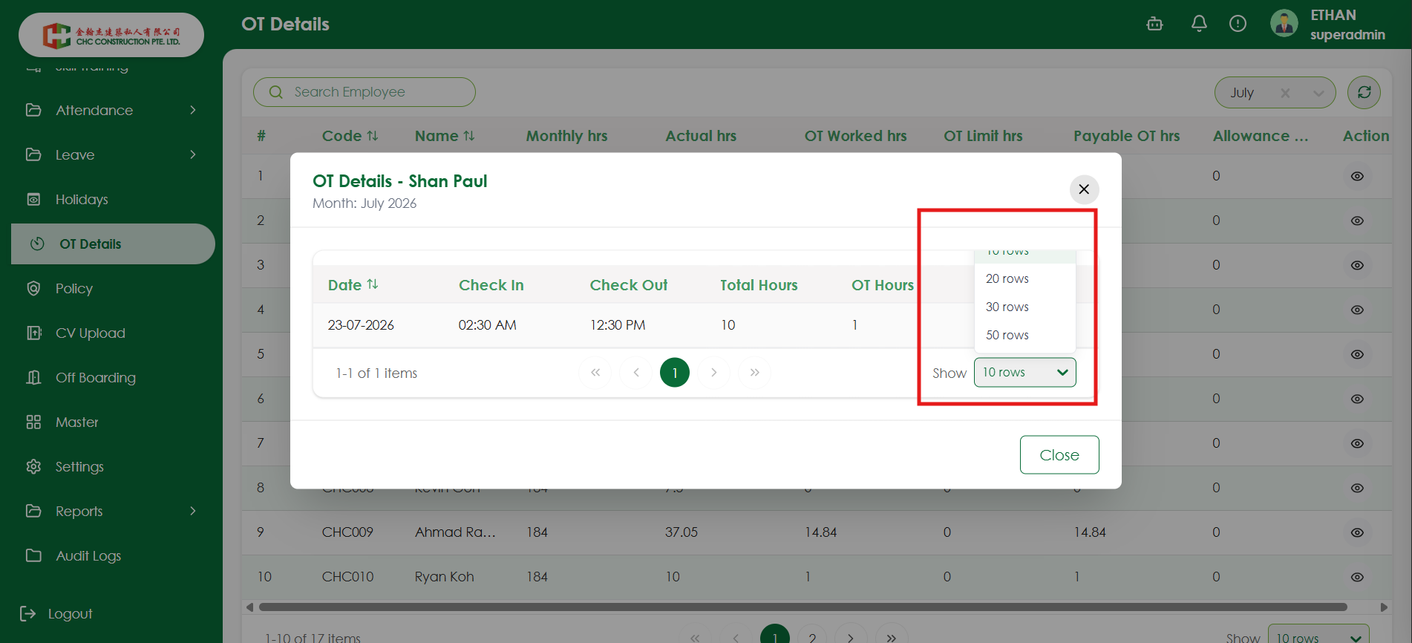
Task: Click the Close button in the dialog
Action: (1059, 454)
